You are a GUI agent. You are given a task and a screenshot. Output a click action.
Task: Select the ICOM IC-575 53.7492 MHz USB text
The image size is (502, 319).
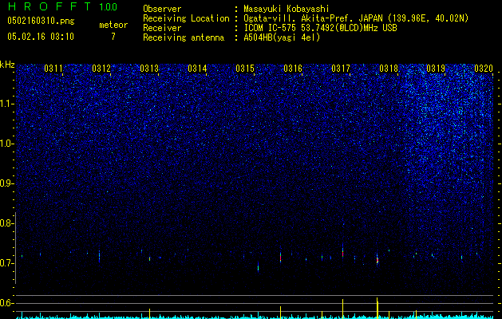pos(320,28)
